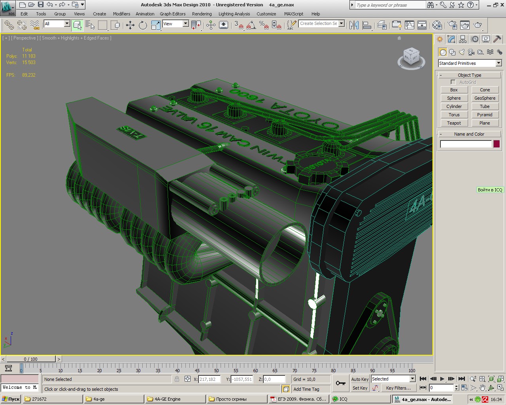506x405 pixels.
Task: Toggle Auto Key animation mode
Action: [x=360, y=379]
